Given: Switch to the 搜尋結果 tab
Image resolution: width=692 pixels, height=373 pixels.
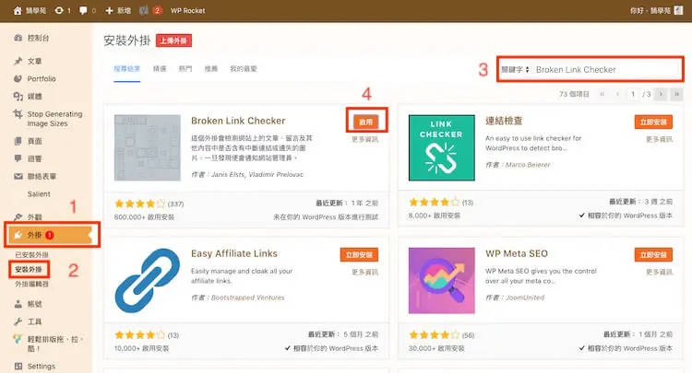Looking at the screenshot, I should point(126,69).
